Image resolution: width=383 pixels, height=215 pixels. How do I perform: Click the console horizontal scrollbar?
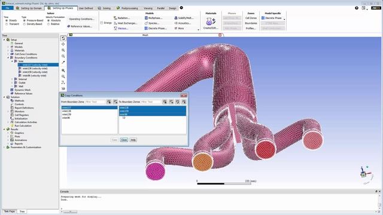tap(70, 211)
